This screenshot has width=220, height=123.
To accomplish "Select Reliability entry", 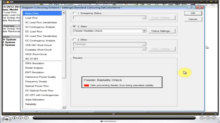I will tap(31, 104).
